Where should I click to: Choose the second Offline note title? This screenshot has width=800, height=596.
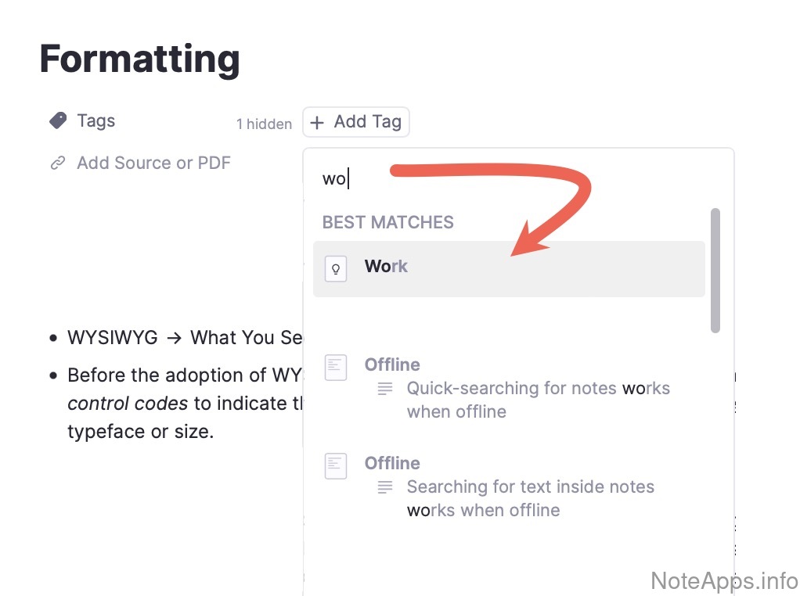tap(392, 463)
